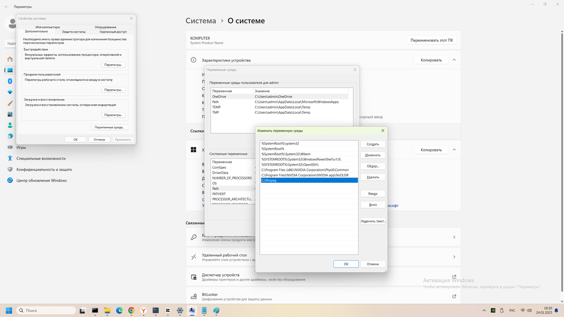
Task: Open File Explorer from the taskbar
Action: (x=107, y=310)
